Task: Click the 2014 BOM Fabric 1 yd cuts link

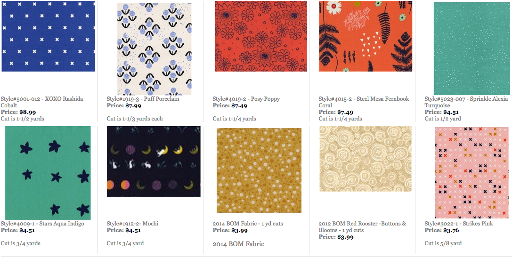Action: tap(248, 224)
